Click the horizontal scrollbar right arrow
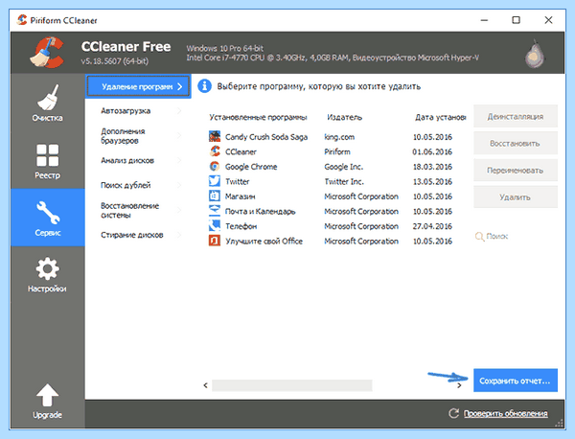Image resolution: width=575 pixels, height=439 pixels. coord(459,385)
